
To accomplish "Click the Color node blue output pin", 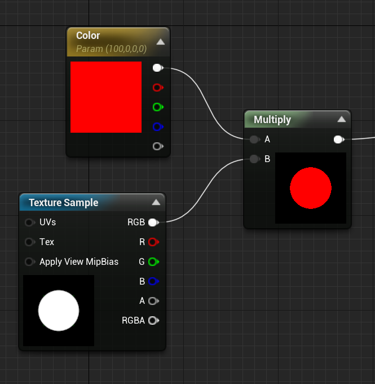I will click(x=158, y=126).
